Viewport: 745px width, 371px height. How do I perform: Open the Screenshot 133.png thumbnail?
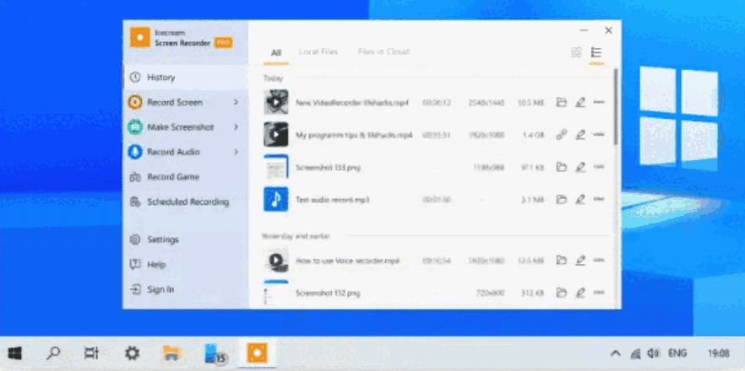[x=276, y=166]
